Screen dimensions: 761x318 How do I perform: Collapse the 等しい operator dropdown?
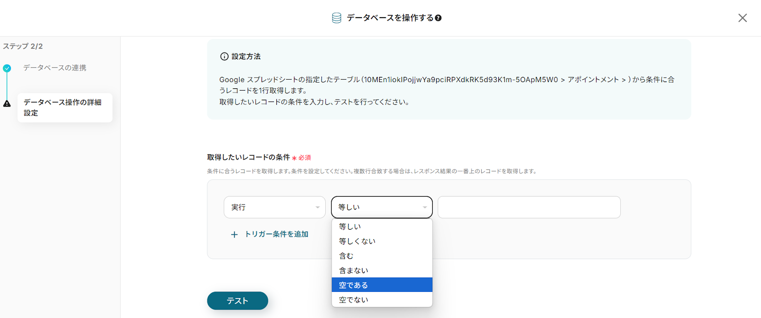pyautogui.click(x=381, y=207)
